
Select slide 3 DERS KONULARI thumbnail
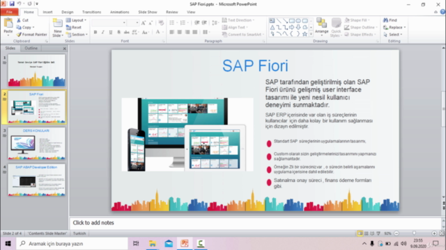37,143
